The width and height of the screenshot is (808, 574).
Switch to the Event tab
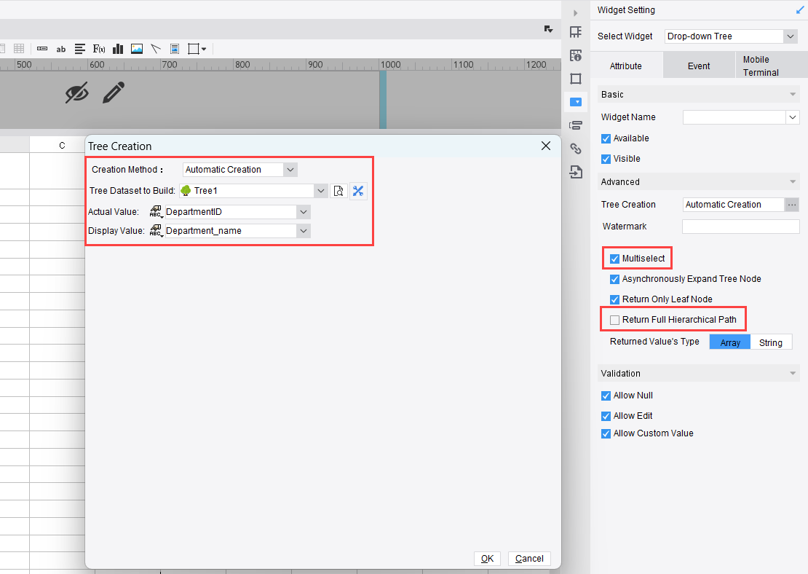pos(698,65)
